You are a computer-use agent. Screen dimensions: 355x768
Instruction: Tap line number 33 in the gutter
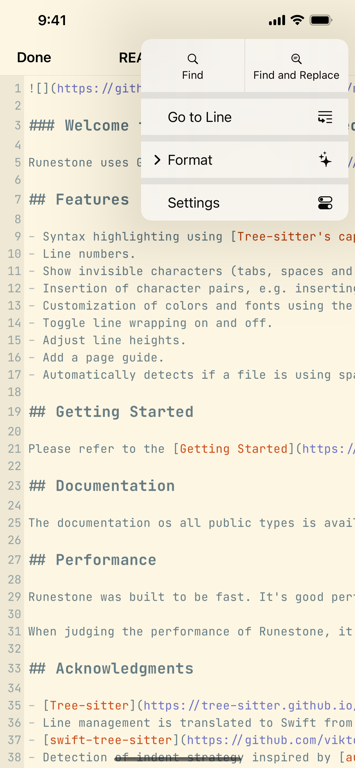[14, 668]
